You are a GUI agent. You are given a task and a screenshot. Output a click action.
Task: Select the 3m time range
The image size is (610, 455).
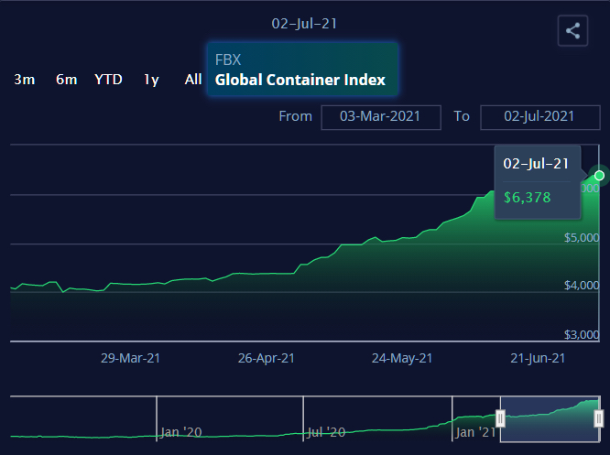(25, 80)
